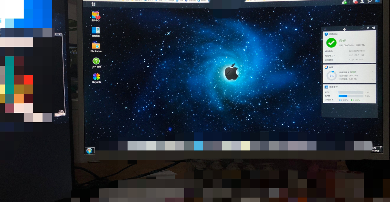This screenshot has width=390, height=202.
Task: Click the 8% storage usage ring
Action: [332, 76]
